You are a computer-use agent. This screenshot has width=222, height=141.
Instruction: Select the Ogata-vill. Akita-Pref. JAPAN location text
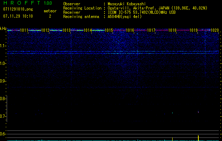click(x=157, y=8)
